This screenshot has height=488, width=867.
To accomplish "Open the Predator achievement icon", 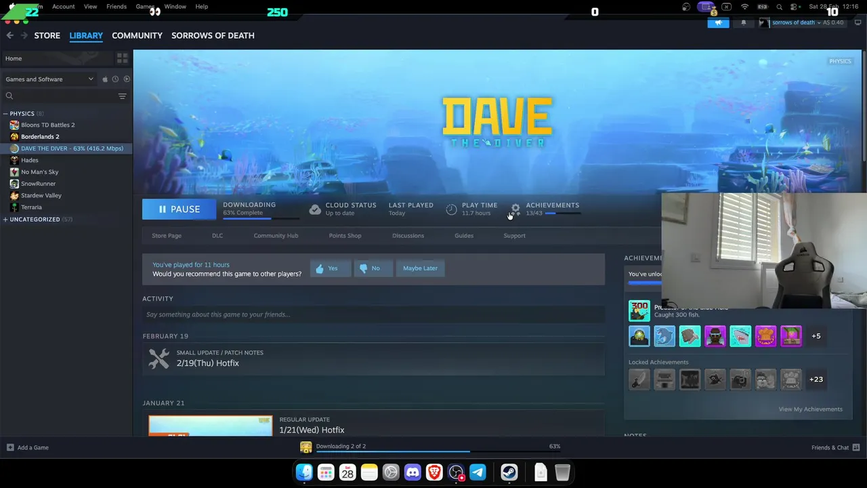I will (x=639, y=310).
